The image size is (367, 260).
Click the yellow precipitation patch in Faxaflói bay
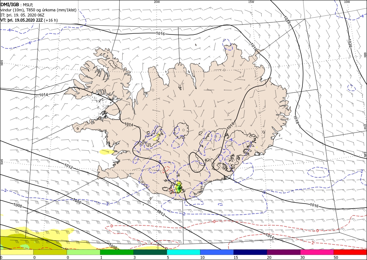[x=107, y=152]
